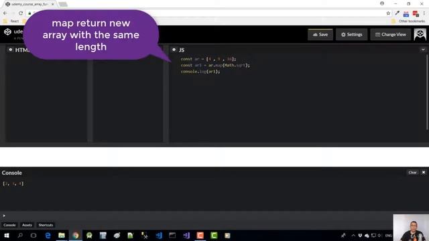429x241 pixels.
Task: Expand the JS editor dropdown arrow
Action: 423,50
